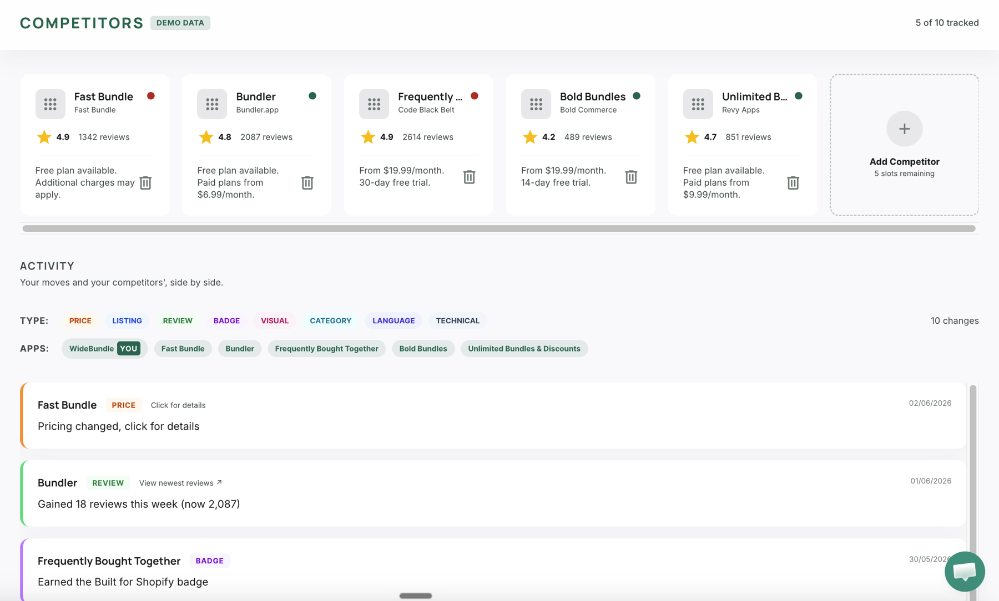This screenshot has height=601, width=999.
Task: Click the Revy Apps app grid icon
Action: click(x=698, y=104)
